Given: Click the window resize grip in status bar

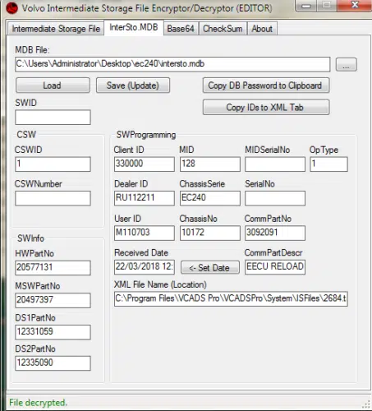Looking at the screenshot, I should [366, 404].
